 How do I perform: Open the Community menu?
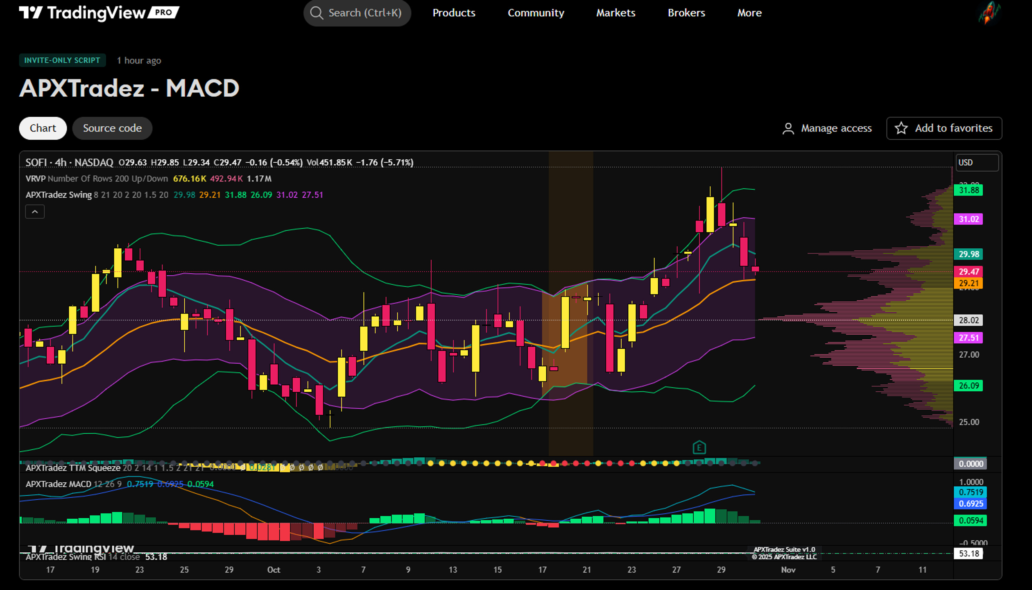click(x=536, y=13)
